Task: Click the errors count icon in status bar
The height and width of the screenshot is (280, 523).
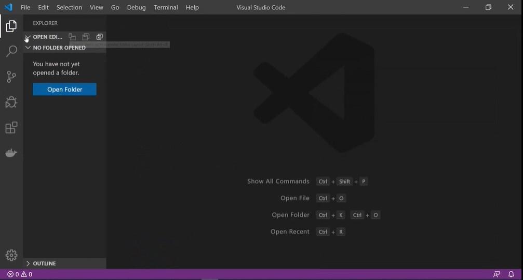Action: (x=11, y=274)
